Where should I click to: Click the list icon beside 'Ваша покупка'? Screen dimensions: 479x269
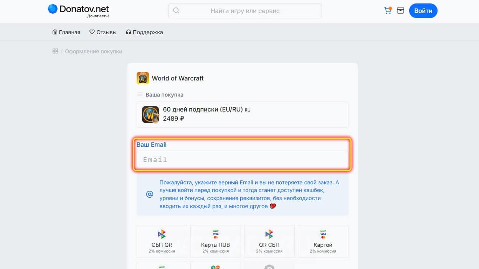(140, 95)
